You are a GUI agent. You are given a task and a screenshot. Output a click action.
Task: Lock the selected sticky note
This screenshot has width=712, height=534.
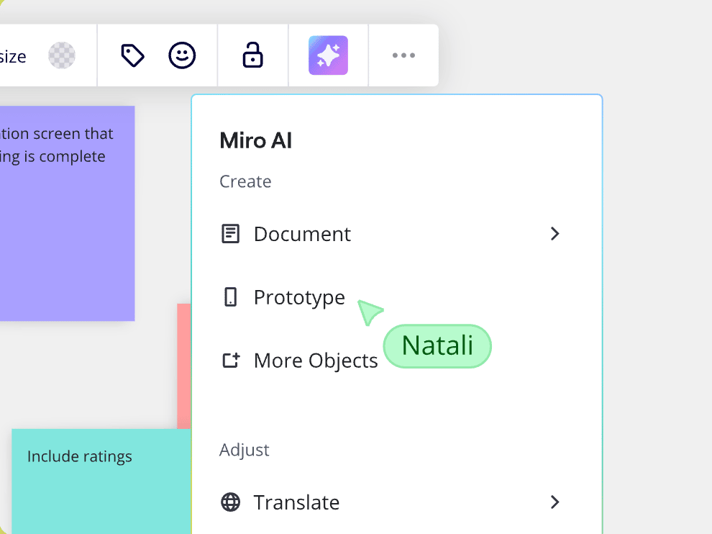tap(252, 55)
